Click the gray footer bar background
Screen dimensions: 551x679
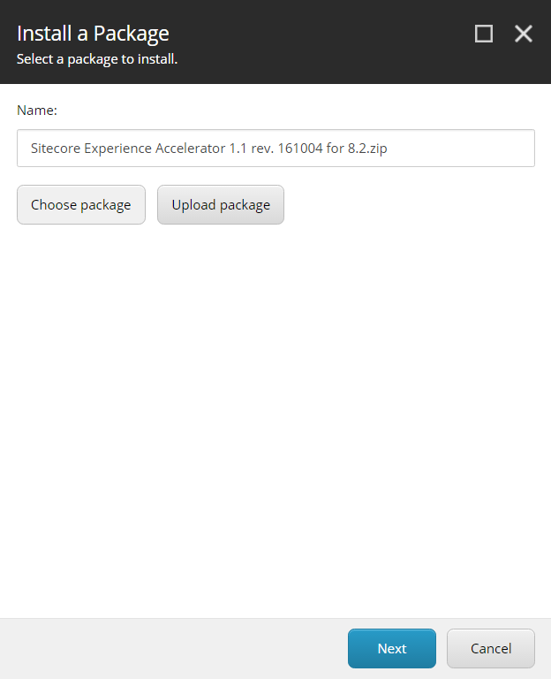click(173, 648)
